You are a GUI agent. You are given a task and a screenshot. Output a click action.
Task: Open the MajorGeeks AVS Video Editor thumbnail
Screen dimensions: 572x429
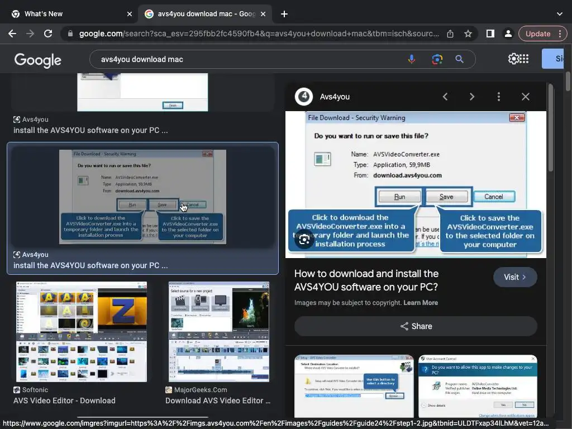tap(219, 332)
